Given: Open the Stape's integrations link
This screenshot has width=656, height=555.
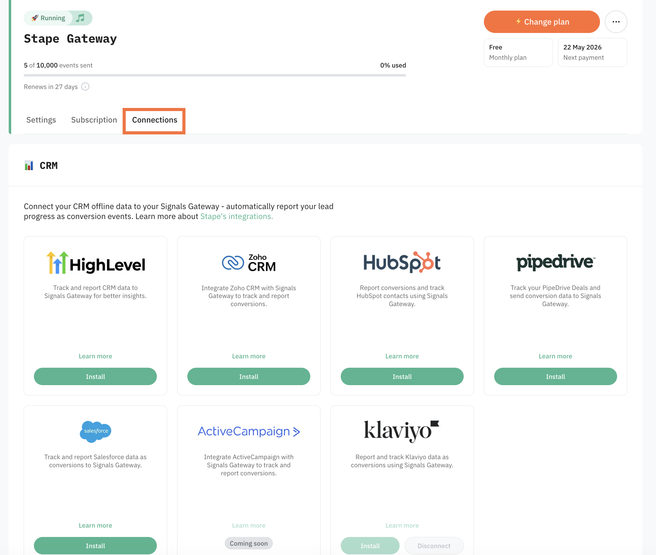Looking at the screenshot, I should [237, 217].
